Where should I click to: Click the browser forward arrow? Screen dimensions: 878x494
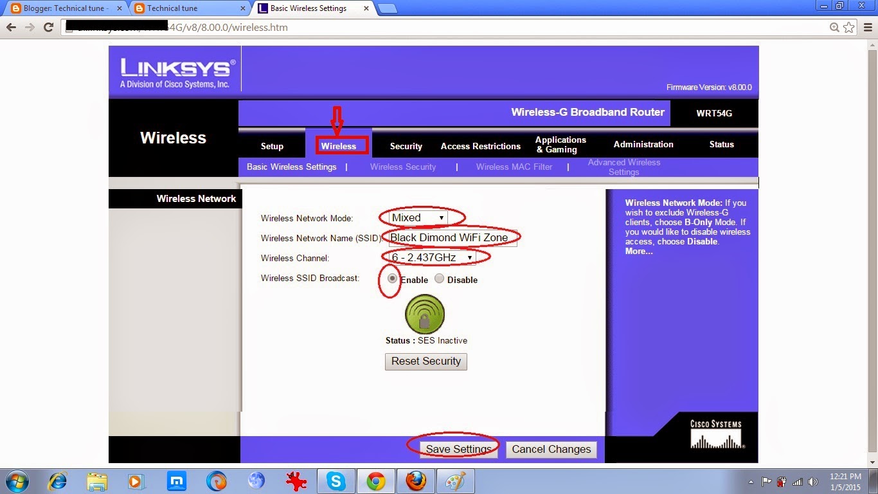point(30,28)
